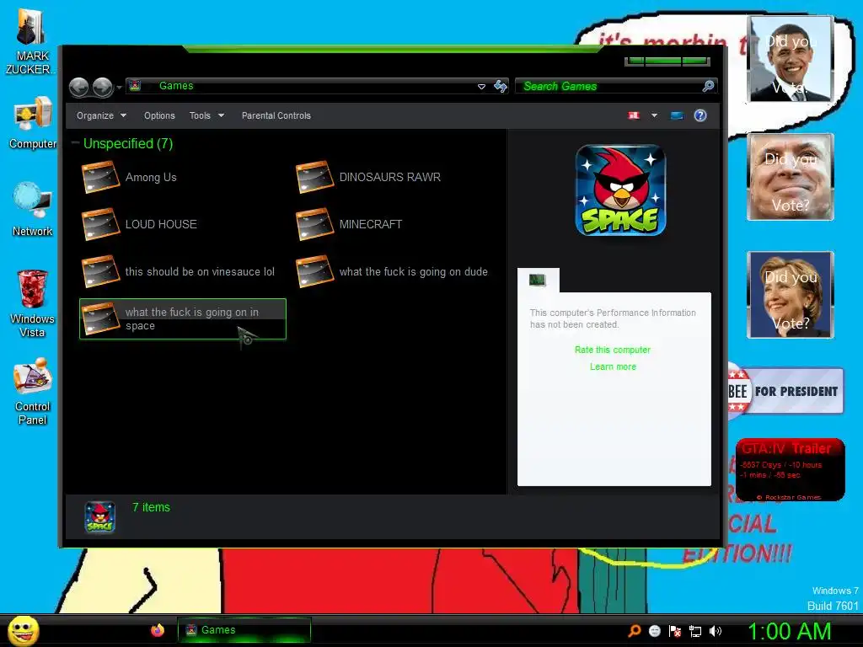The height and width of the screenshot is (647, 863).
Task: Open Parental Controls
Action: coord(276,115)
